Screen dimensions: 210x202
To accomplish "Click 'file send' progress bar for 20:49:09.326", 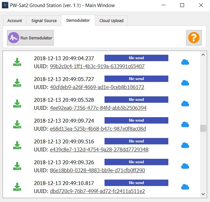I will (136, 162).
